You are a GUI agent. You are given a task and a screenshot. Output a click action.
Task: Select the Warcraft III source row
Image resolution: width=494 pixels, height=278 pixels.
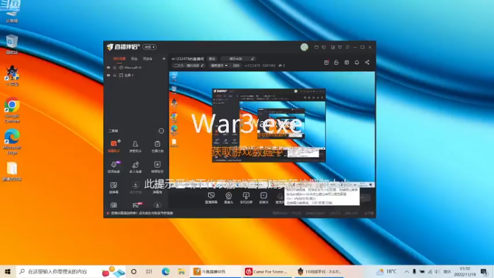tap(136, 67)
